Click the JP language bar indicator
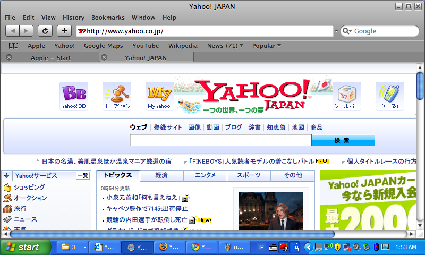The width and height of the screenshot is (425, 255). (x=261, y=247)
